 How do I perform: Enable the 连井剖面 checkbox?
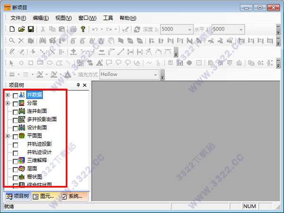point(16,112)
